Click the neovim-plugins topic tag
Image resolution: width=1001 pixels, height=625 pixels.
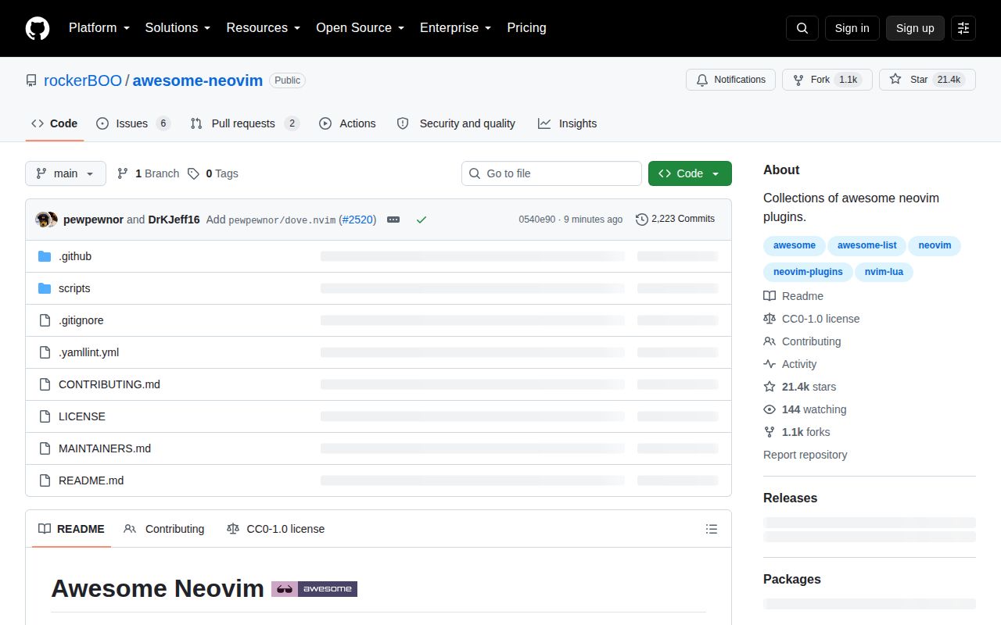click(808, 272)
